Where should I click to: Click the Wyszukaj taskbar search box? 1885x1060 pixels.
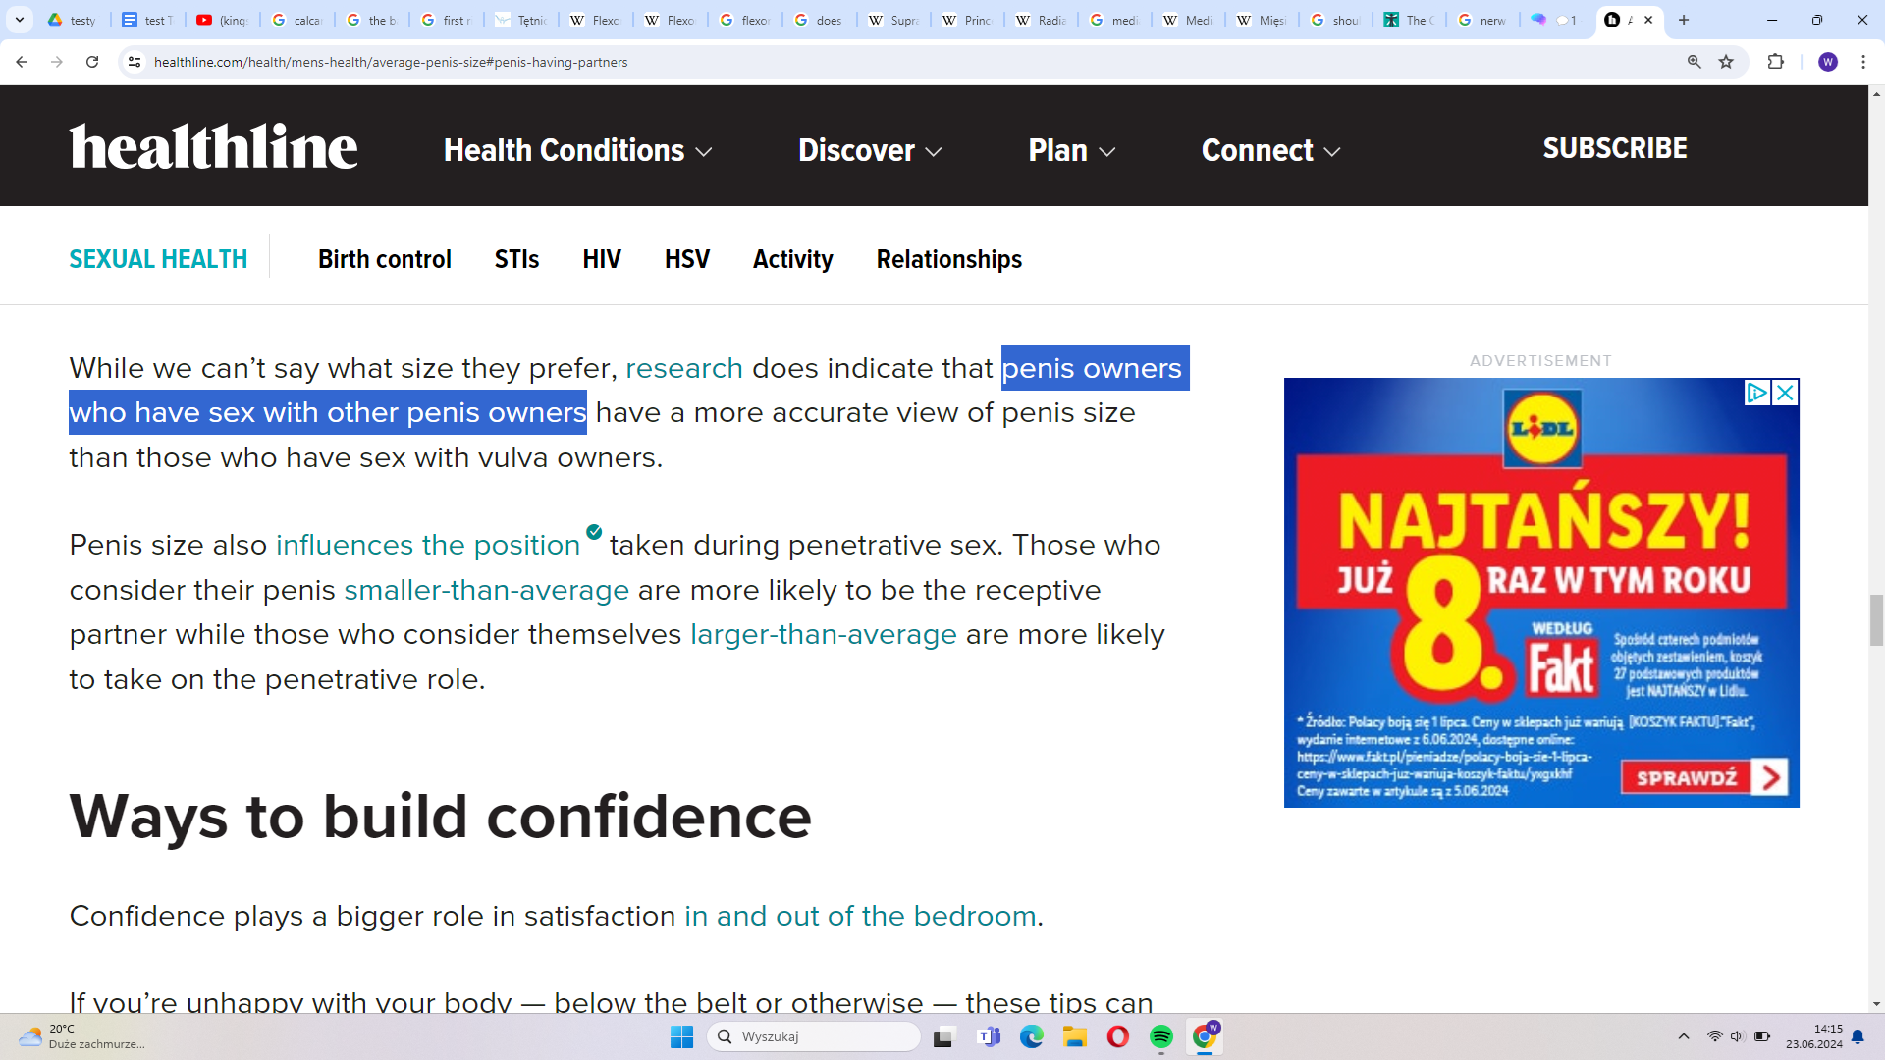coord(813,1036)
